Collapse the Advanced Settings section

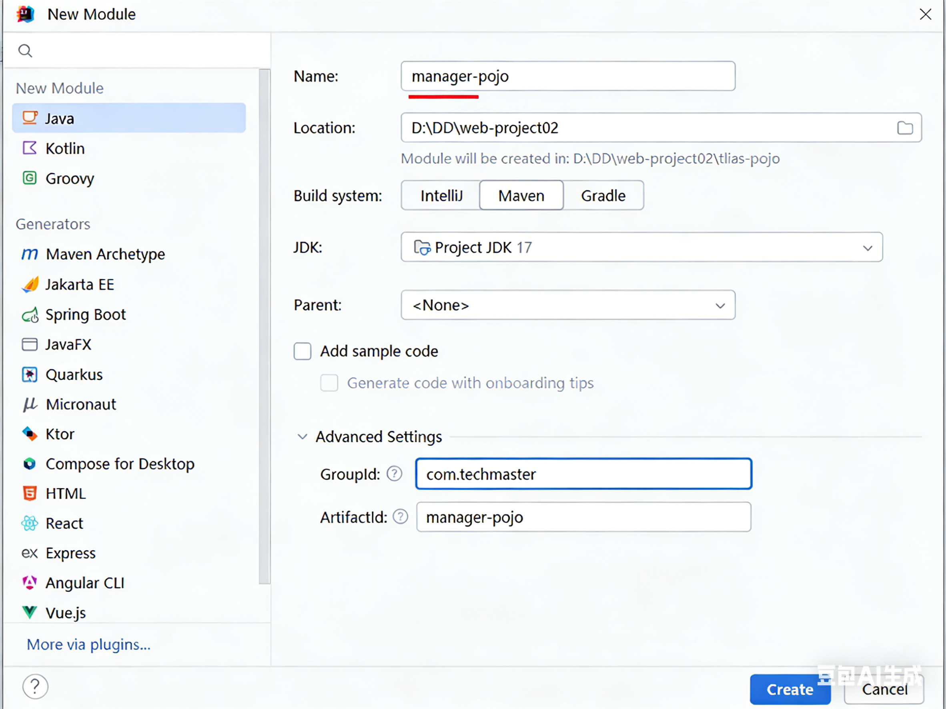pos(303,437)
